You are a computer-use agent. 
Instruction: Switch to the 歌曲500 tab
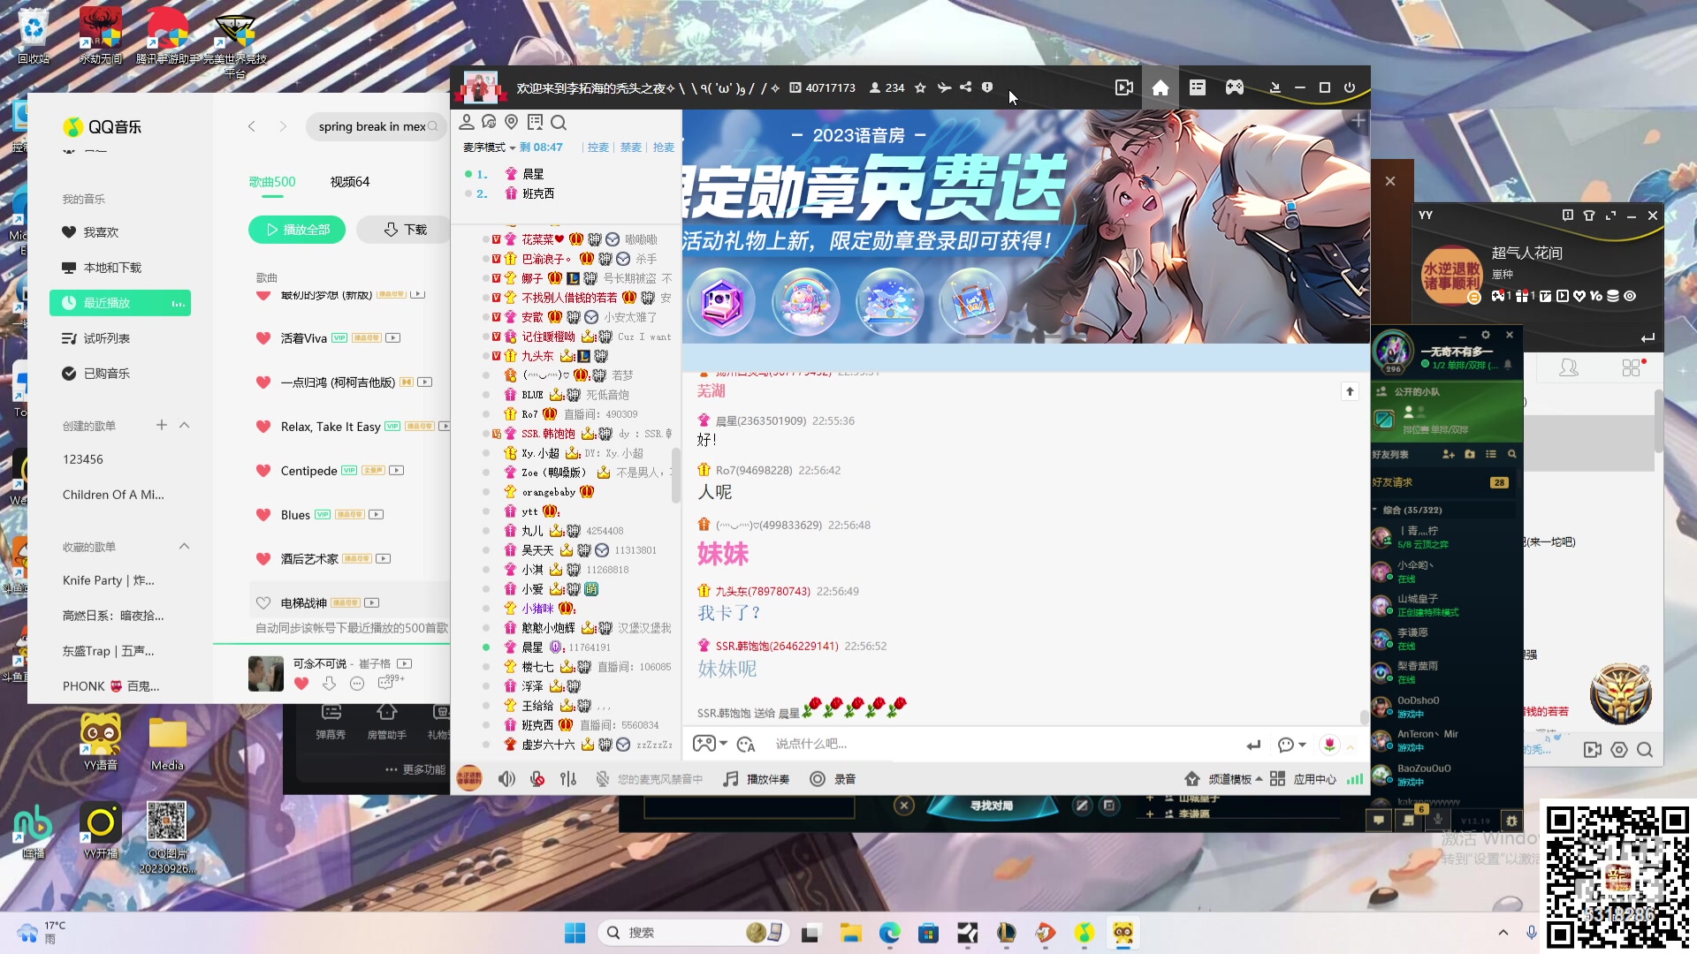[272, 182]
